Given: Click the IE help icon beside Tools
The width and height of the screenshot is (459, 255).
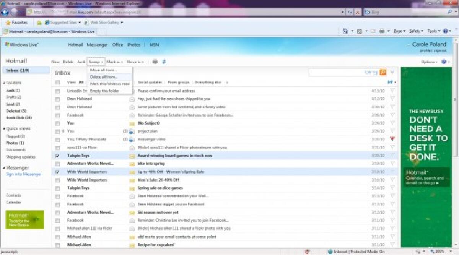Looking at the screenshot, I should coord(445,31).
